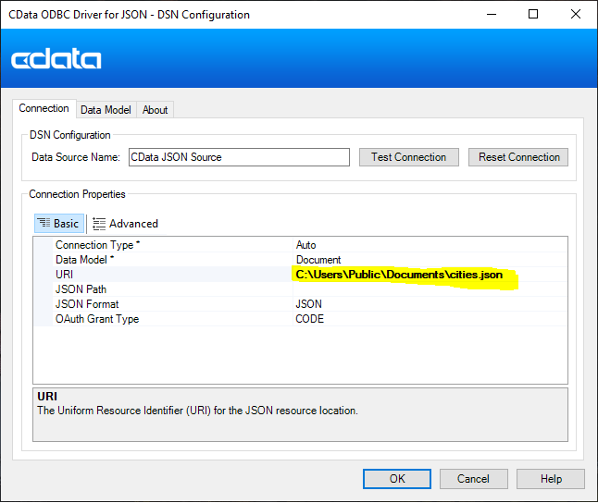
Task: Open Help for the DSN configuration
Action: (x=551, y=479)
